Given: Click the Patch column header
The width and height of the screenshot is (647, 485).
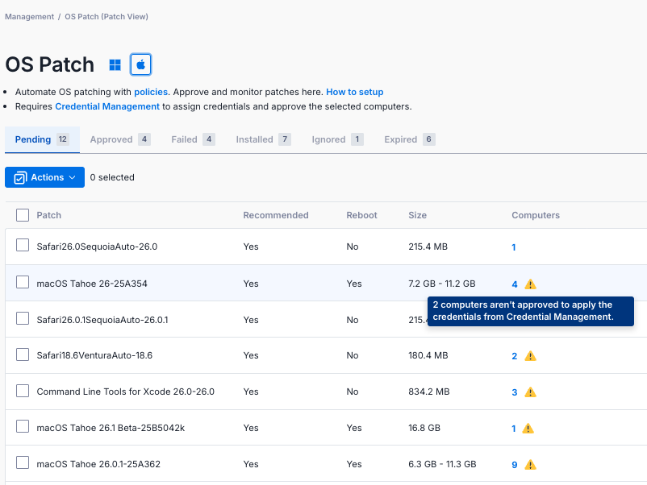Looking at the screenshot, I should (48, 215).
